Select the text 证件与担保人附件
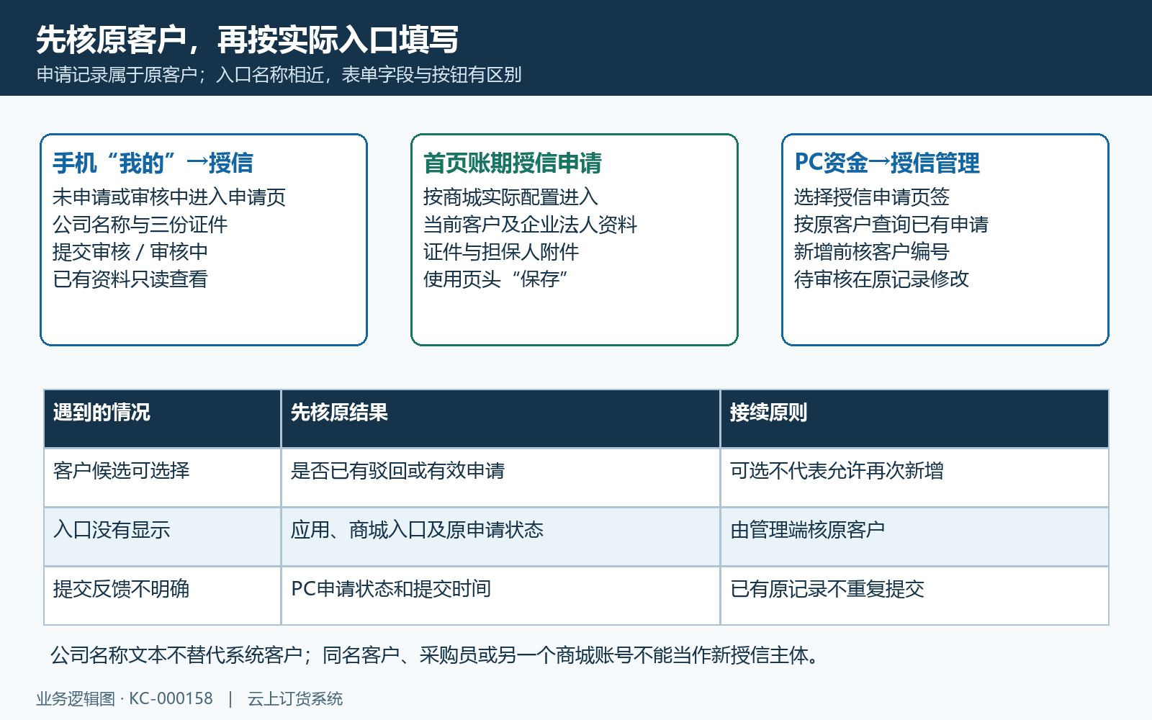Screen dimensions: 1152x720 click(501, 252)
